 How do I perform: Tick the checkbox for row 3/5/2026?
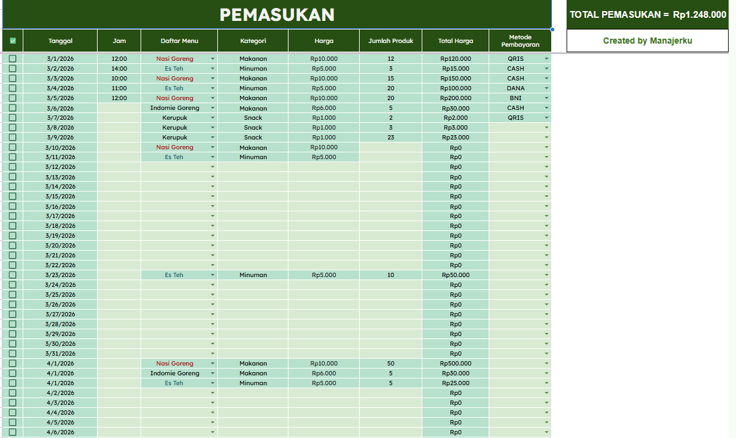click(13, 98)
